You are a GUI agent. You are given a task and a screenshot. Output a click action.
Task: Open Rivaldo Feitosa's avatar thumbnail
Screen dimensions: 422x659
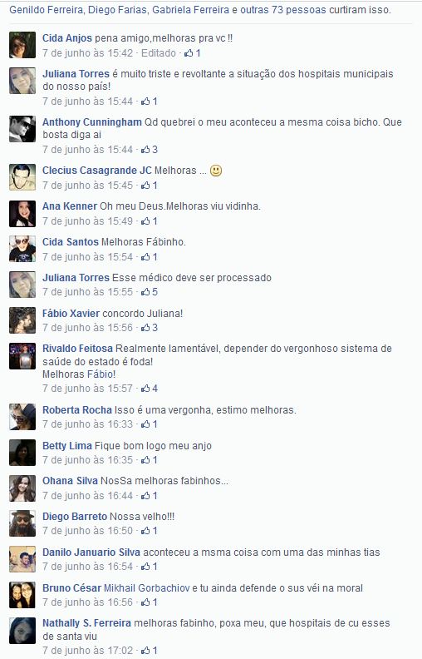tap(22, 356)
